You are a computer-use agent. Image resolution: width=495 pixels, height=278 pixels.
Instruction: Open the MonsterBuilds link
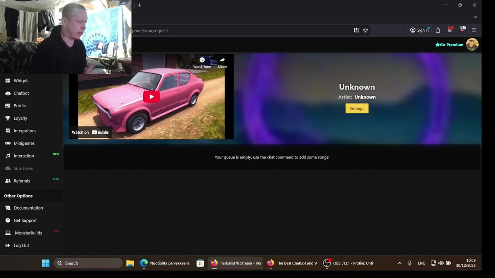[x=28, y=233]
